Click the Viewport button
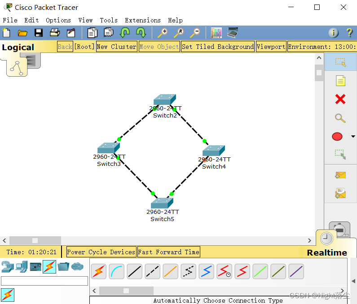The width and height of the screenshot is (357, 304). tap(271, 47)
